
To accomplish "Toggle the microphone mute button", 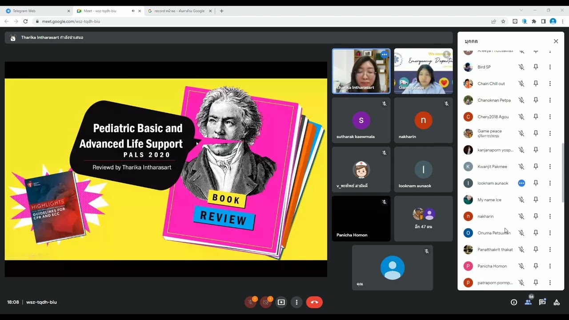I will coord(250,302).
